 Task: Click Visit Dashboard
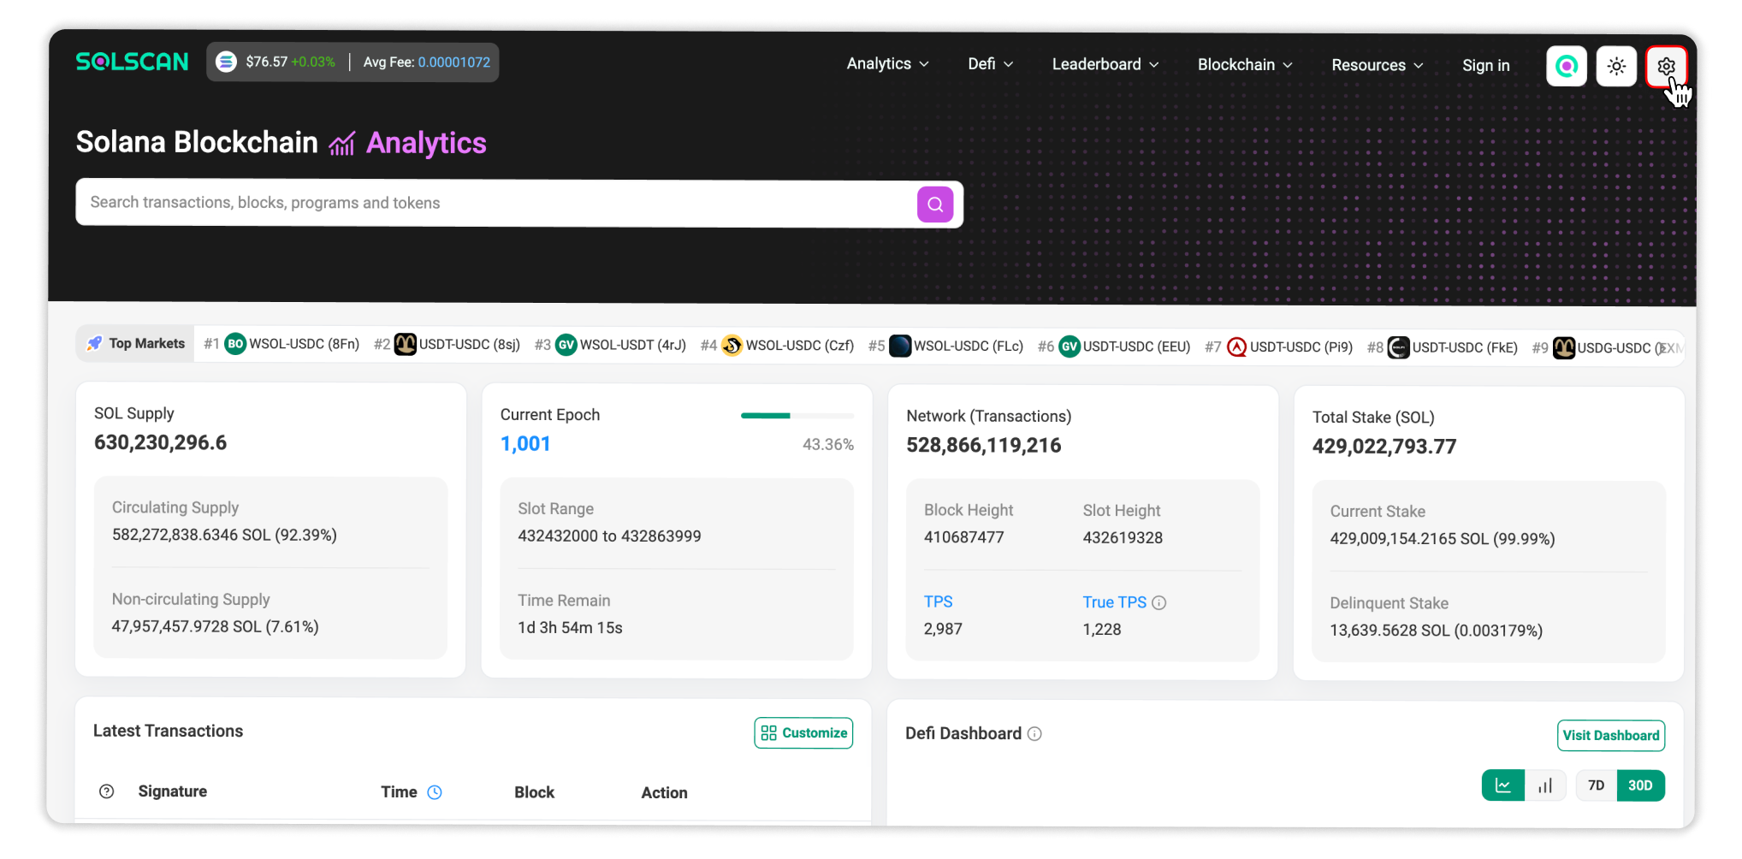[x=1611, y=736]
